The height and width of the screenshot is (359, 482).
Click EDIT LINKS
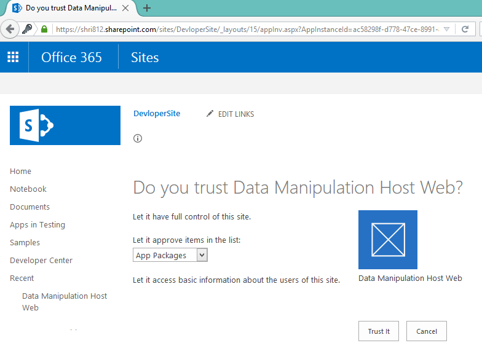(236, 114)
